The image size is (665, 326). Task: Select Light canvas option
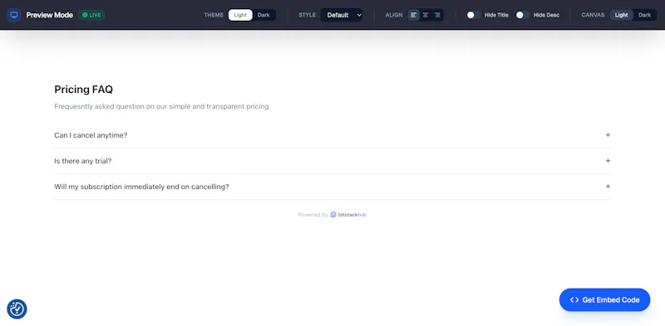pyautogui.click(x=621, y=15)
